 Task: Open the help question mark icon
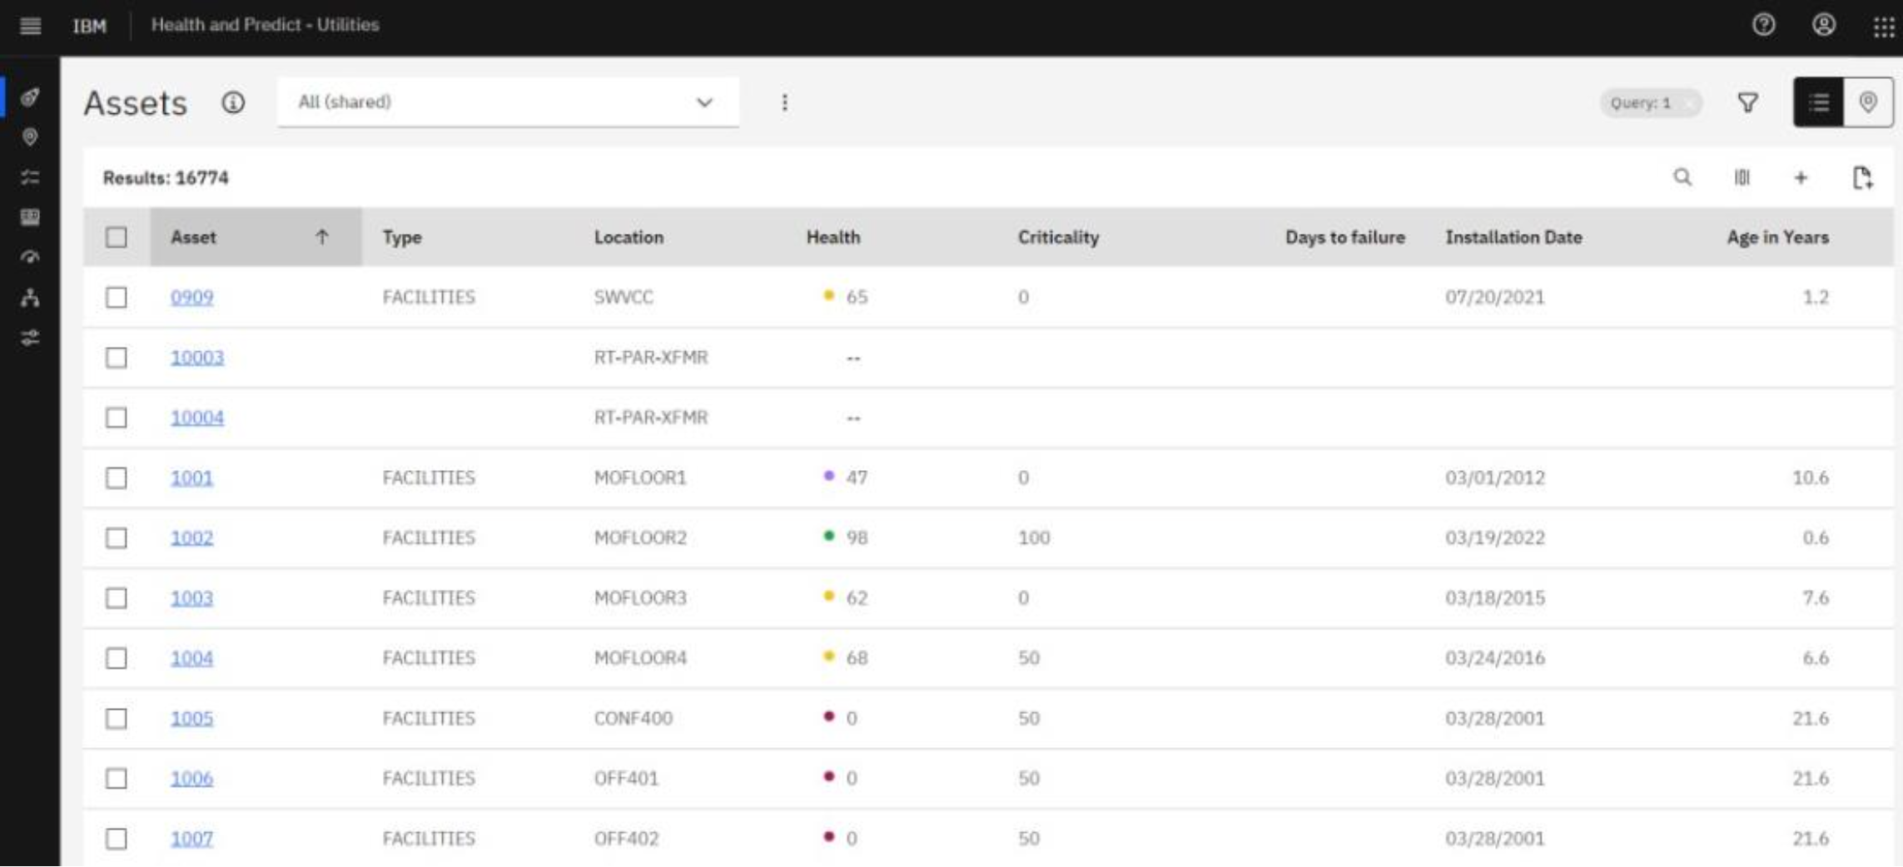[x=1763, y=25]
